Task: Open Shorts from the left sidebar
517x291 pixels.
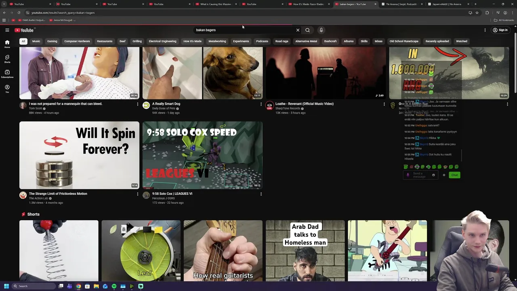Action: coord(7,59)
